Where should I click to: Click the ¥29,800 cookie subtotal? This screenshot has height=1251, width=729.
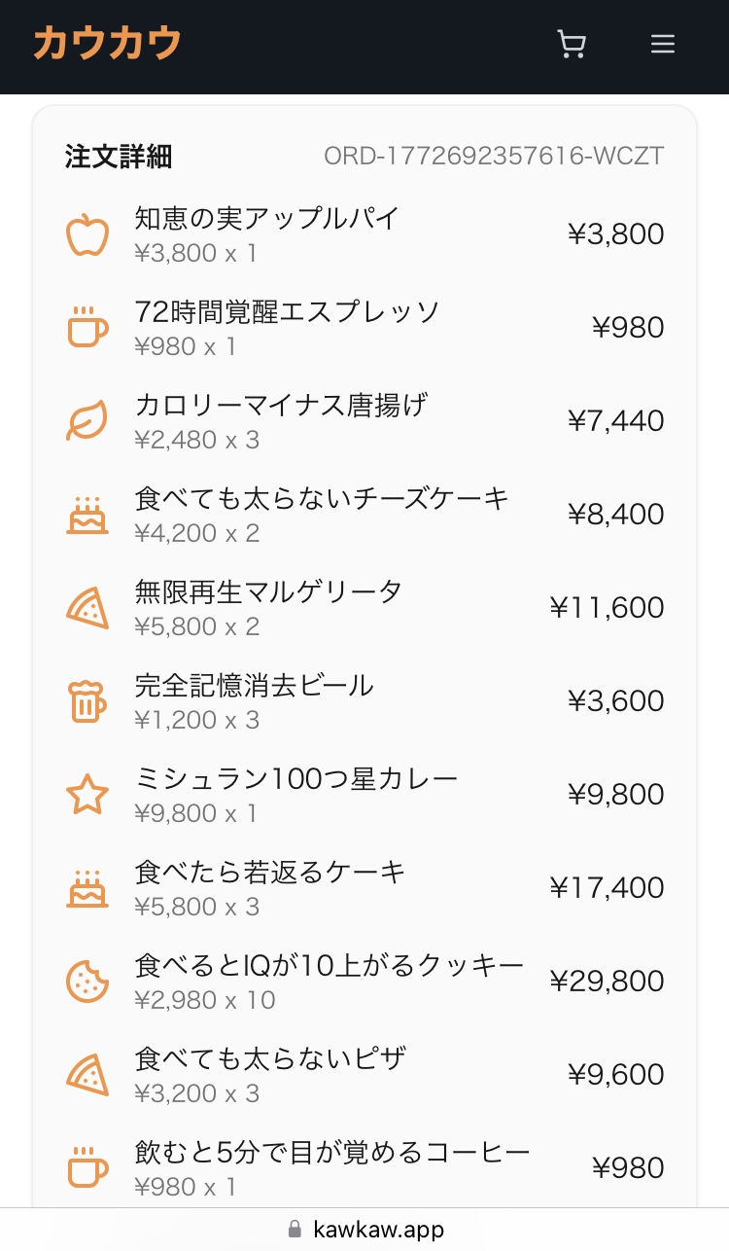[x=607, y=982]
